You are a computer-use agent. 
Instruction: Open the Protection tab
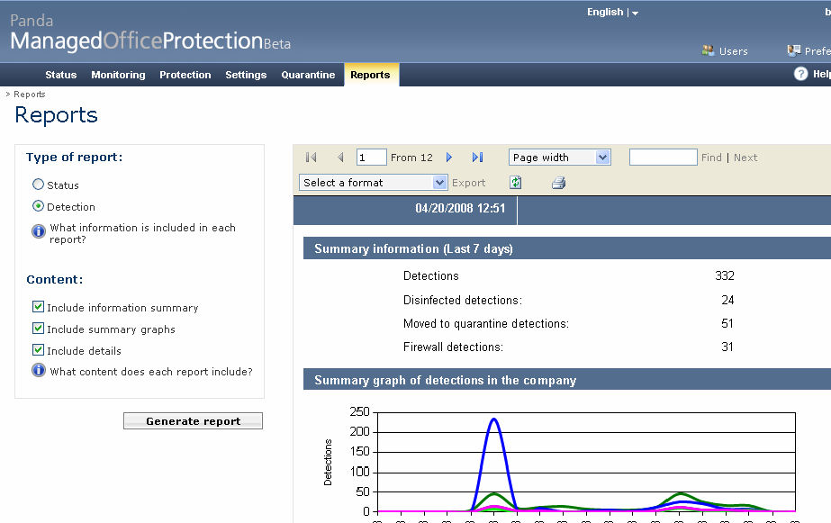[185, 75]
